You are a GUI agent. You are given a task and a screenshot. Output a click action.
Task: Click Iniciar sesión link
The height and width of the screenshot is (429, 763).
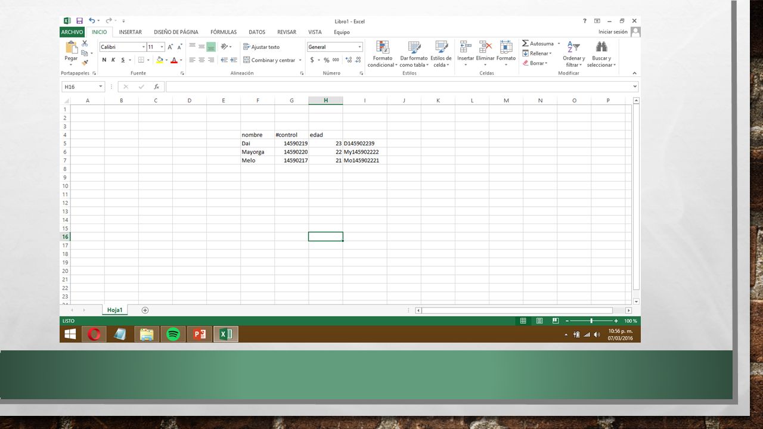[x=613, y=32]
